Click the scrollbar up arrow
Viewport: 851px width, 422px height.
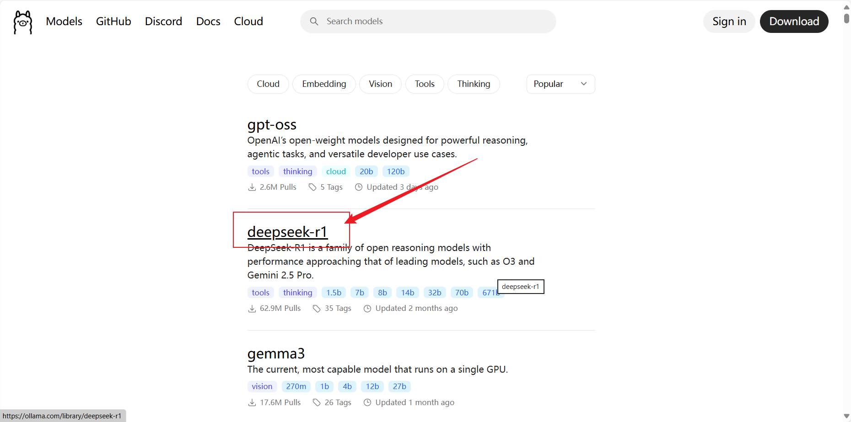(x=846, y=7)
